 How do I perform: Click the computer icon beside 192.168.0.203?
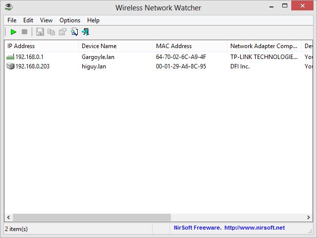10,66
